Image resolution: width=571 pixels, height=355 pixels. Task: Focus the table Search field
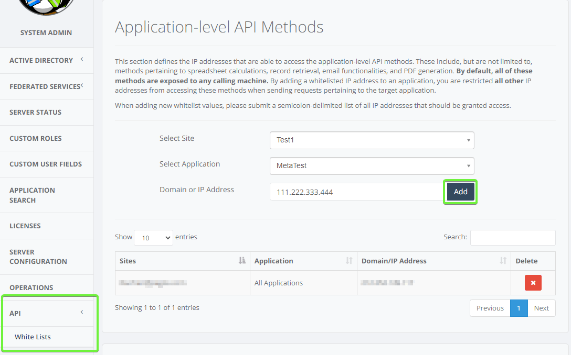[x=513, y=237]
